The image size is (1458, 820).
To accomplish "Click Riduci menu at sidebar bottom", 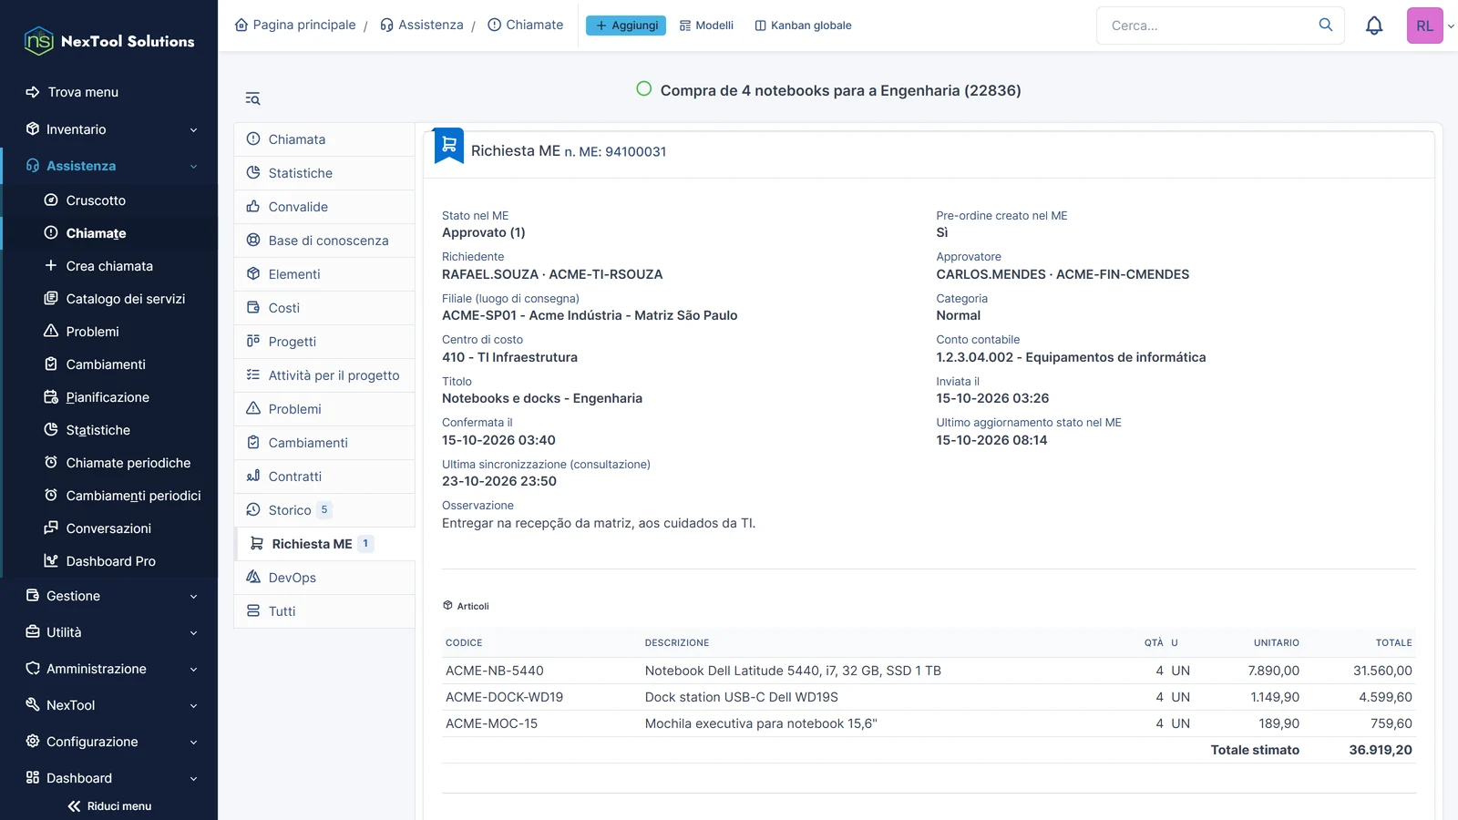I will point(109,806).
